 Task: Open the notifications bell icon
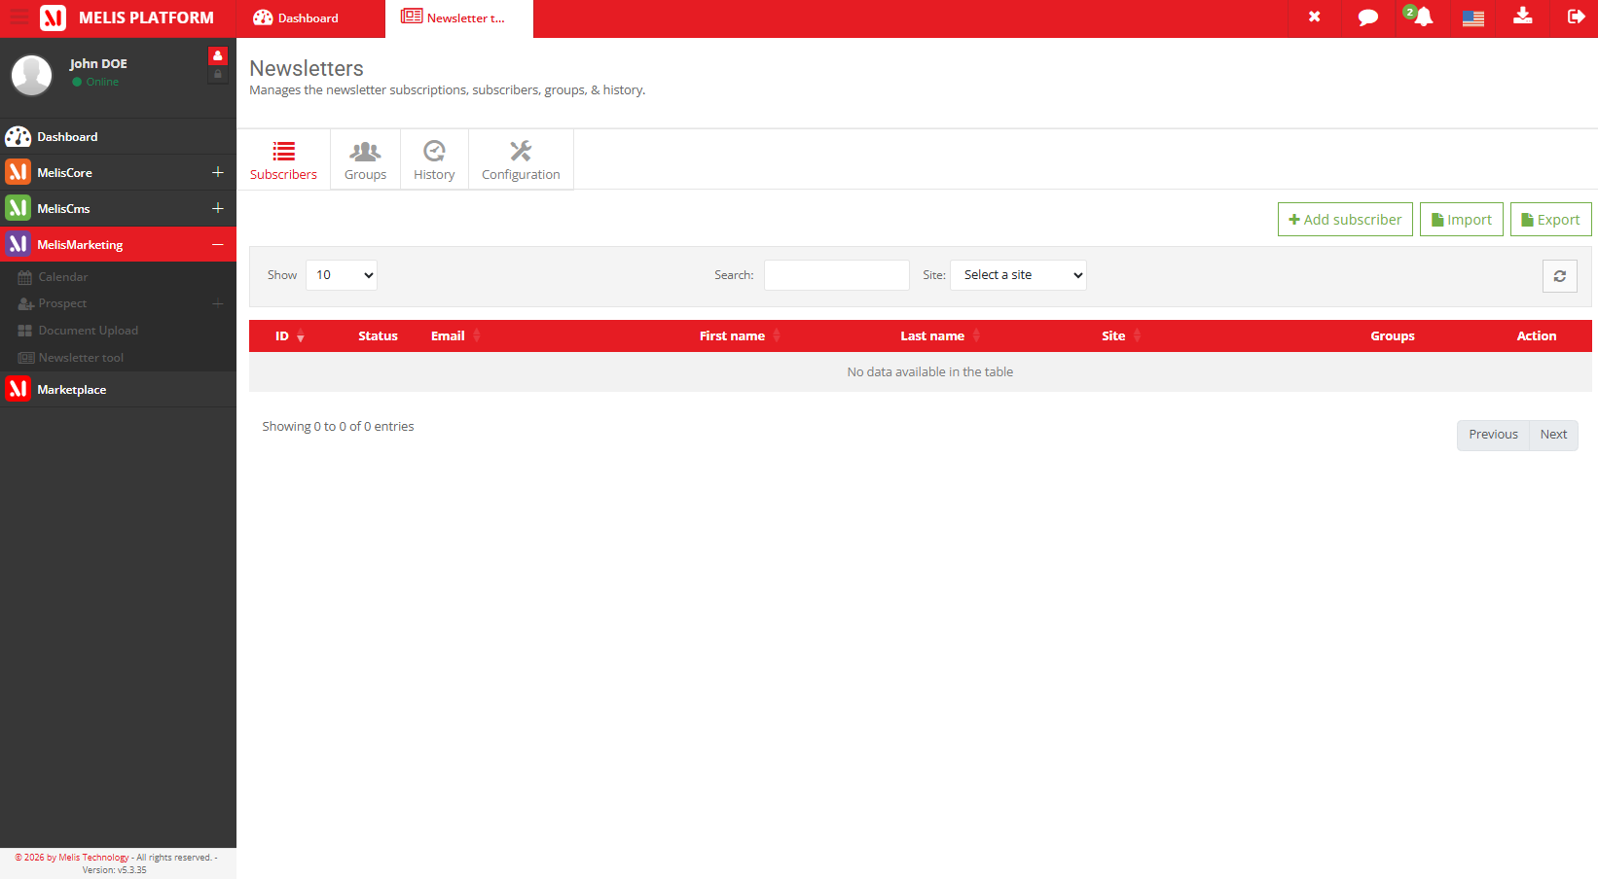pyautogui.click(x=1422, y=18)
